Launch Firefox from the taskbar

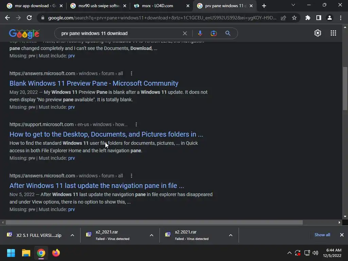pyautogui.click(x=56, y=253)
